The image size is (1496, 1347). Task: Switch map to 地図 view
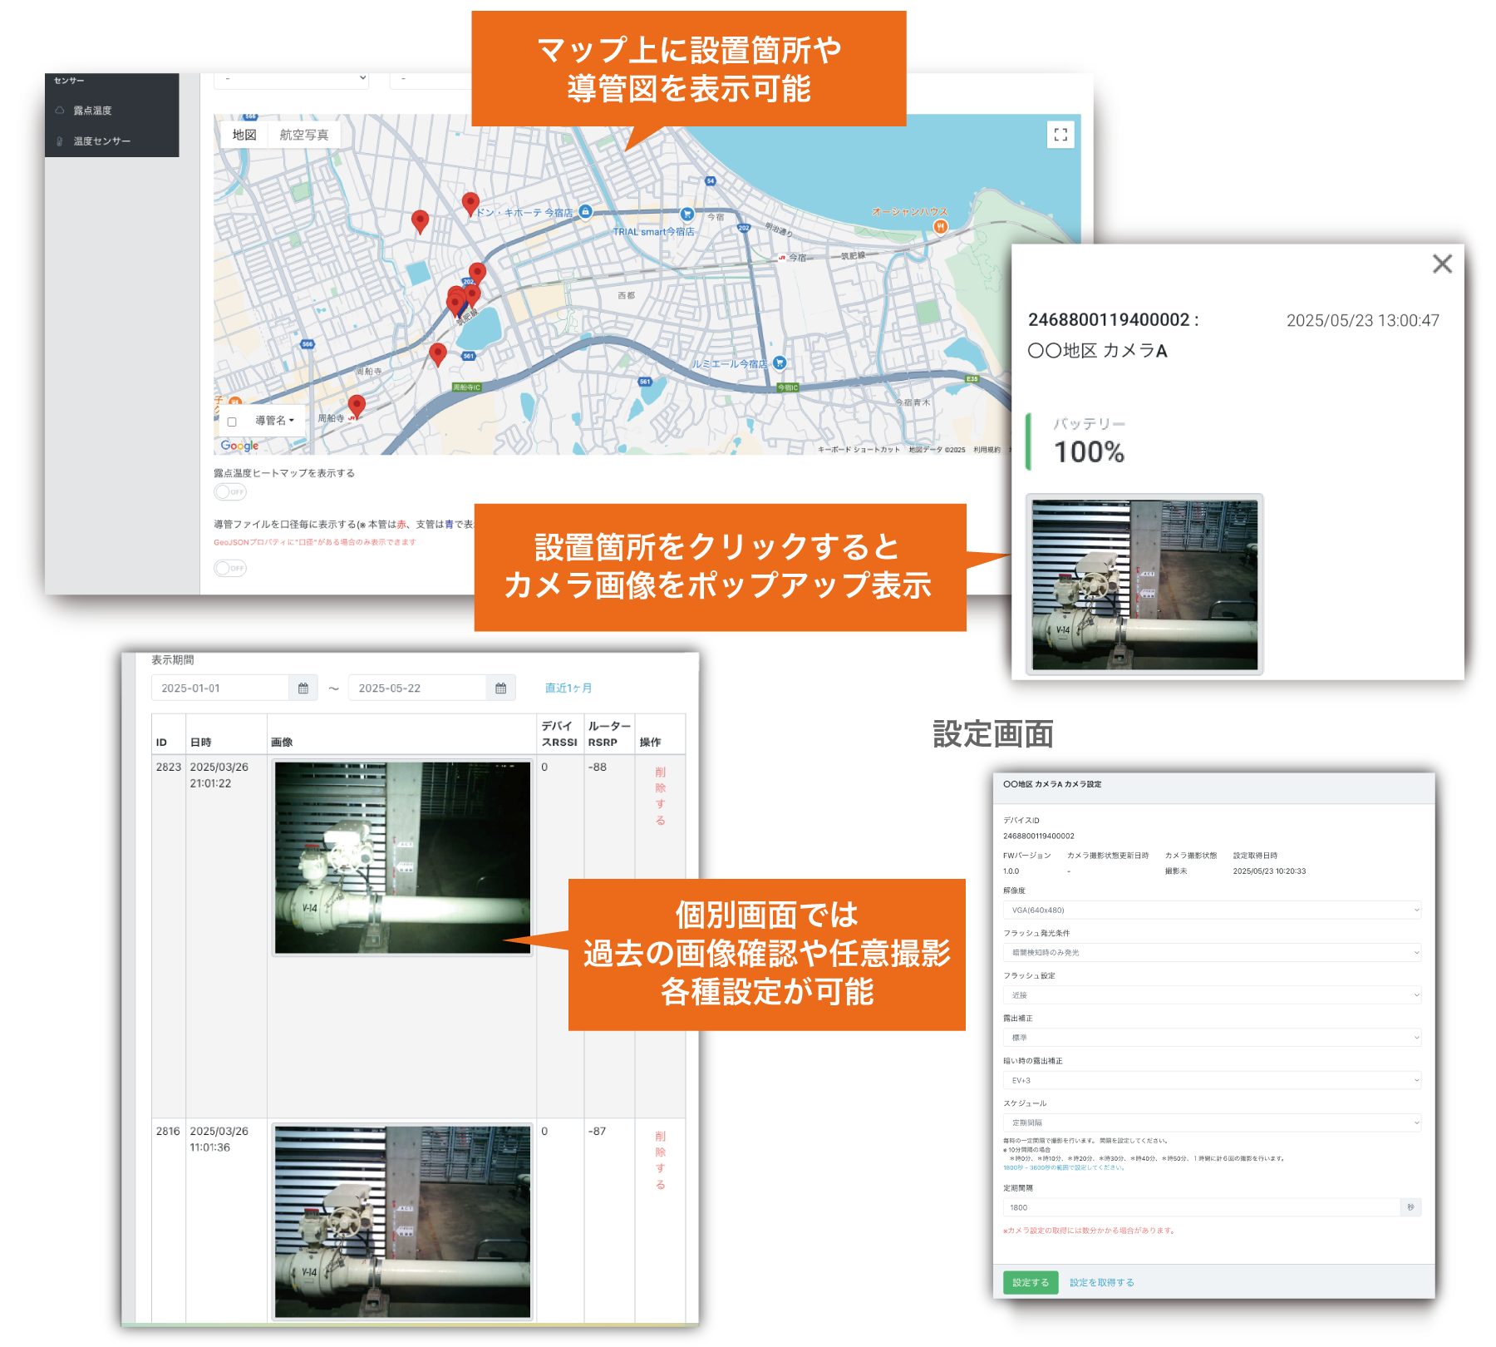click(244, 135)
